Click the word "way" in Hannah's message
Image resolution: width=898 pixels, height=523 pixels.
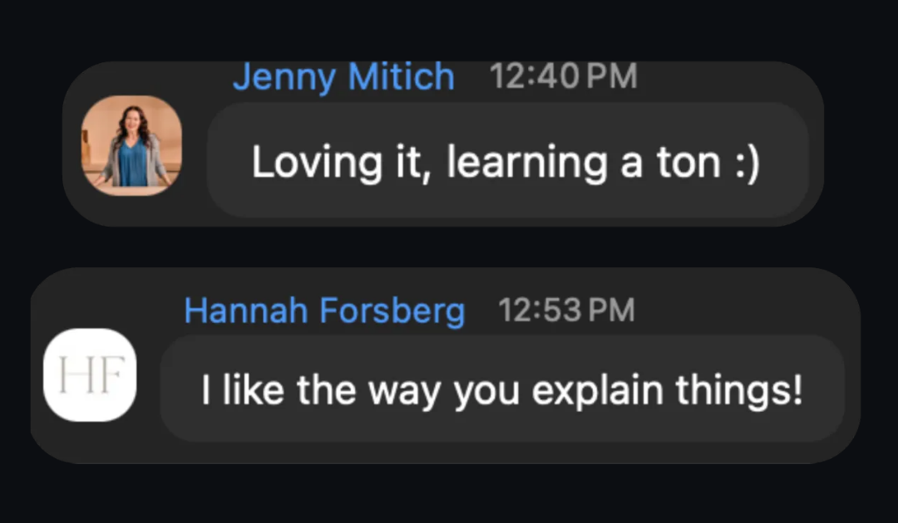tap(404, 393)
